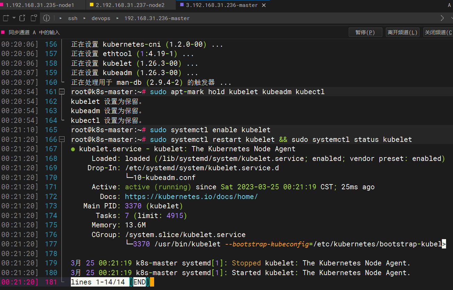Screen dimensions: 453x290
Task: Click the kubernetes-cni (1.2.0-00) setup line
Action: [147, 44]
